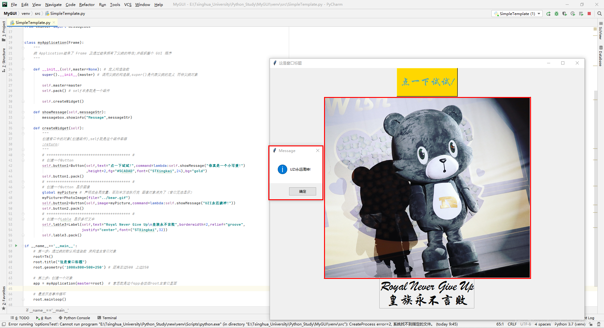
Task: Open the Edit menu
Action: pos(25,4)
